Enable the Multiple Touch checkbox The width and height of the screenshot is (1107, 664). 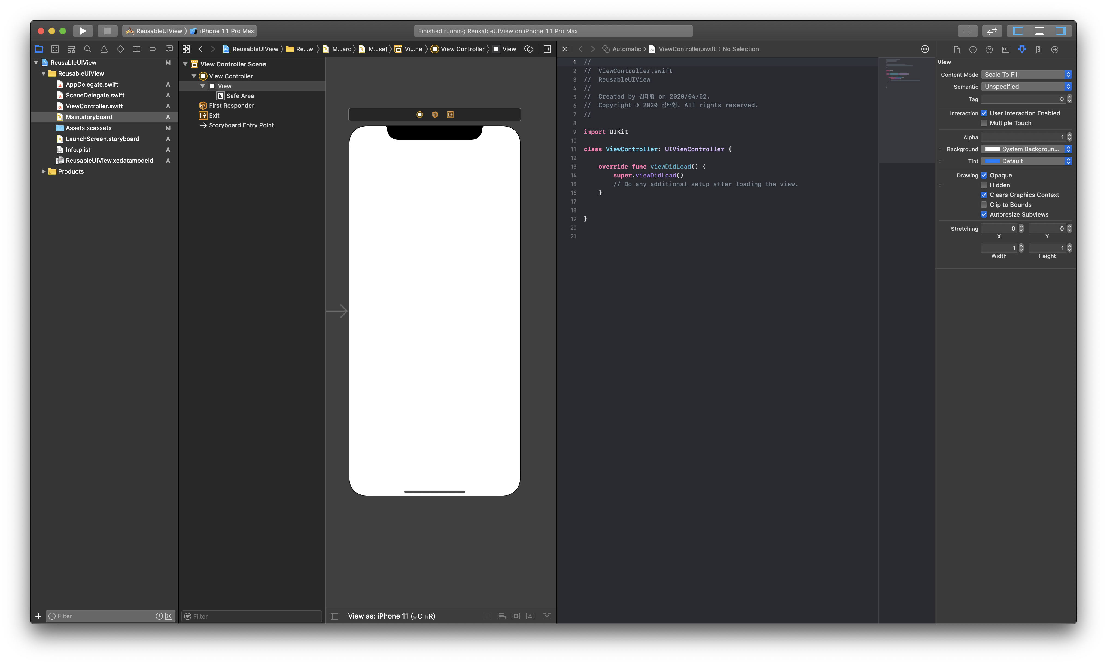(984, 123)
